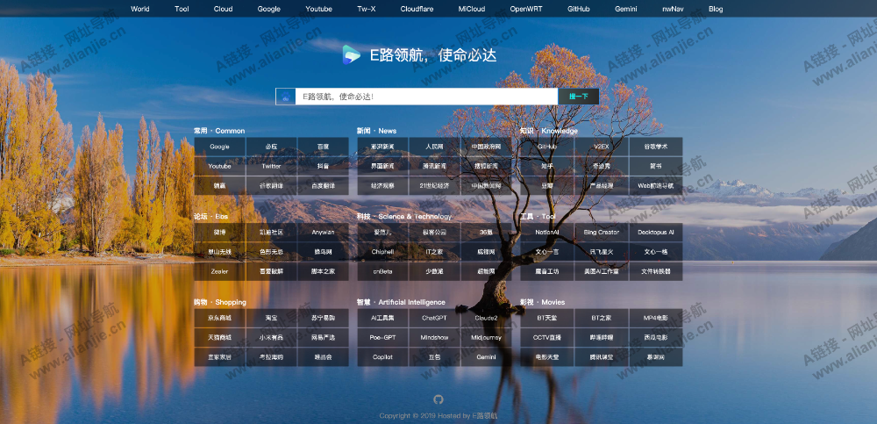Open Blog in the top navigation
This screenshot has height=424, width=877.
pos(716,9)
